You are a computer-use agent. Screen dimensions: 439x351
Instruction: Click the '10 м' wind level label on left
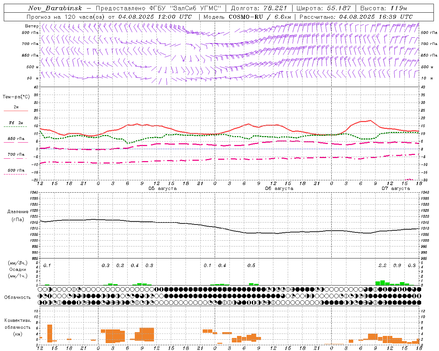pos(33,78)
